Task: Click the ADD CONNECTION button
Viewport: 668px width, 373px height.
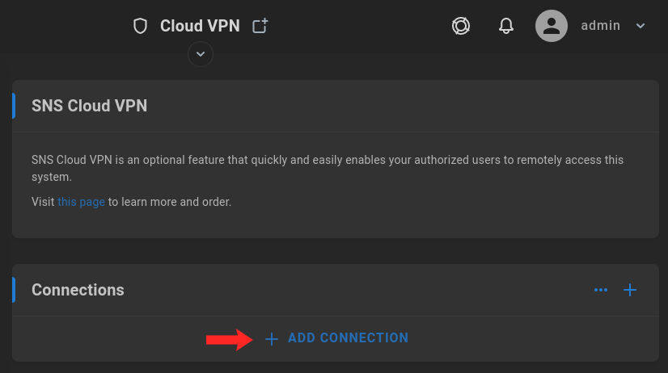Action: pos(336,338)
